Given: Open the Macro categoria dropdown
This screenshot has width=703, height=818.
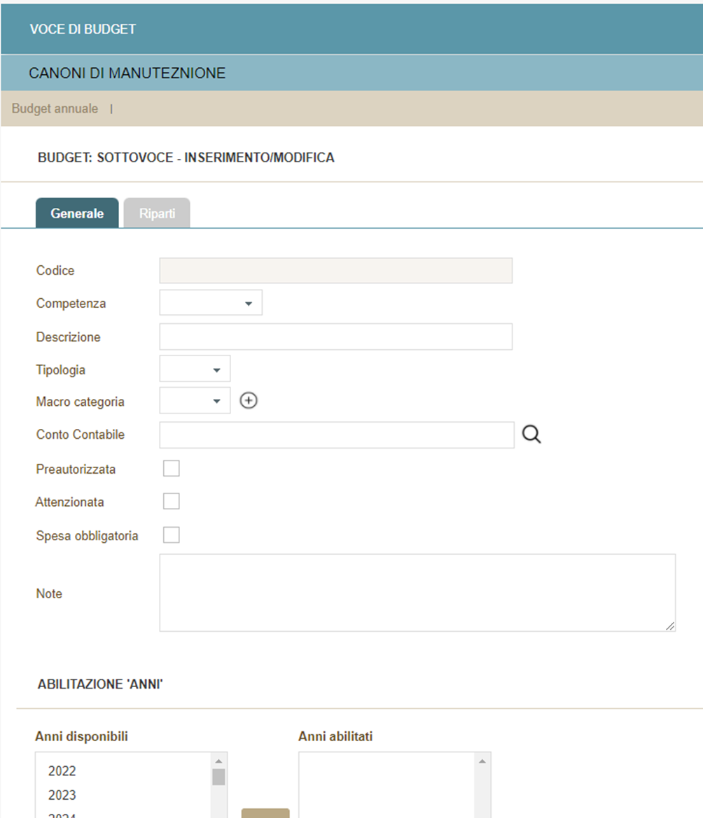Looking at the screenshot, I should [195, 401].
